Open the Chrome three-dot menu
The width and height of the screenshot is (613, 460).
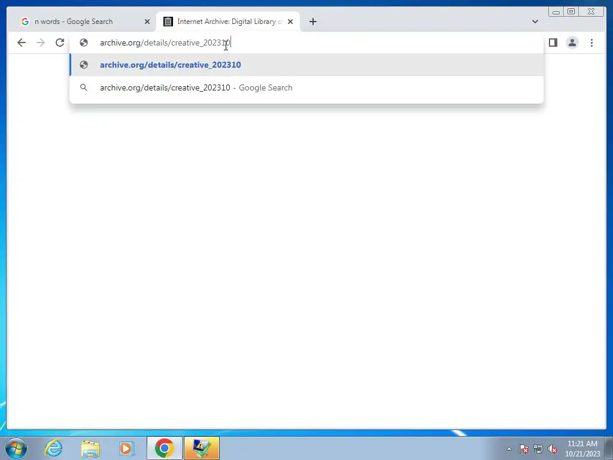[591, 43]
